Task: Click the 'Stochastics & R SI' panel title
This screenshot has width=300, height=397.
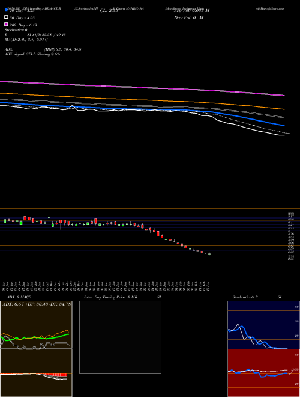Action: [257, 297]
